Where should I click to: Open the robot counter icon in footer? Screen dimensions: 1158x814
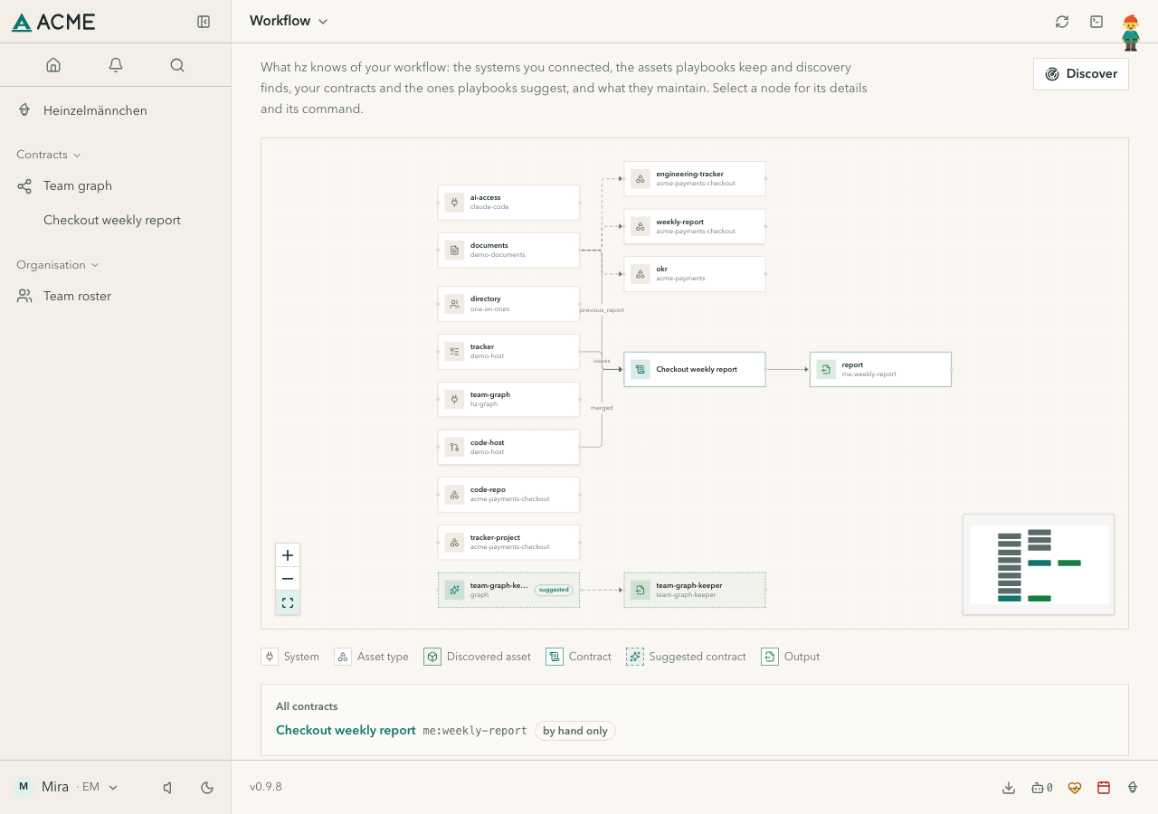click(x=1041, y=788)
